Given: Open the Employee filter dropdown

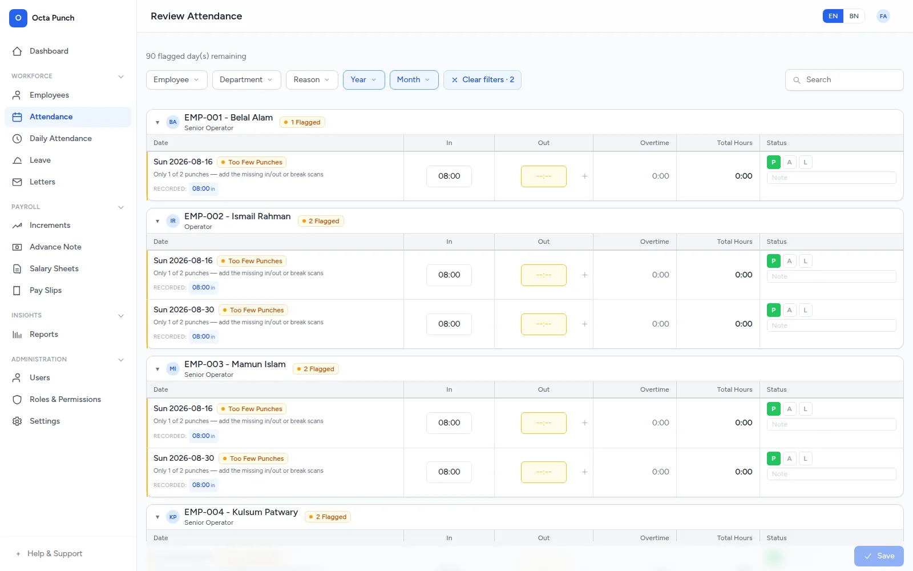Looking at the screenshot, I should pyautogui.click(x=176, y=80).
